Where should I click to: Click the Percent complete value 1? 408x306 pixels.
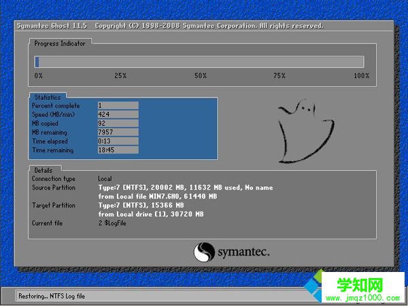118,105
